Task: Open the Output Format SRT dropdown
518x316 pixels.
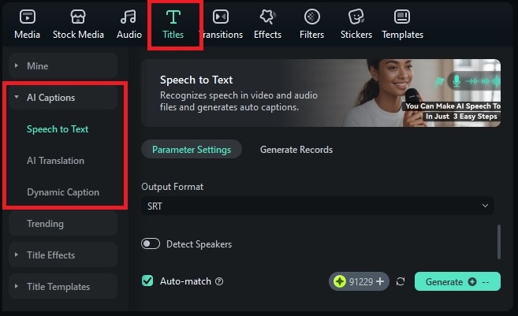Action: pos(317,206)
